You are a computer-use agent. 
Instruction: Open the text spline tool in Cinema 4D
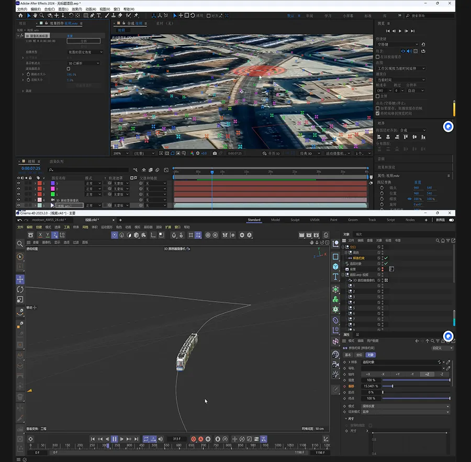click(x=335, y=277)
